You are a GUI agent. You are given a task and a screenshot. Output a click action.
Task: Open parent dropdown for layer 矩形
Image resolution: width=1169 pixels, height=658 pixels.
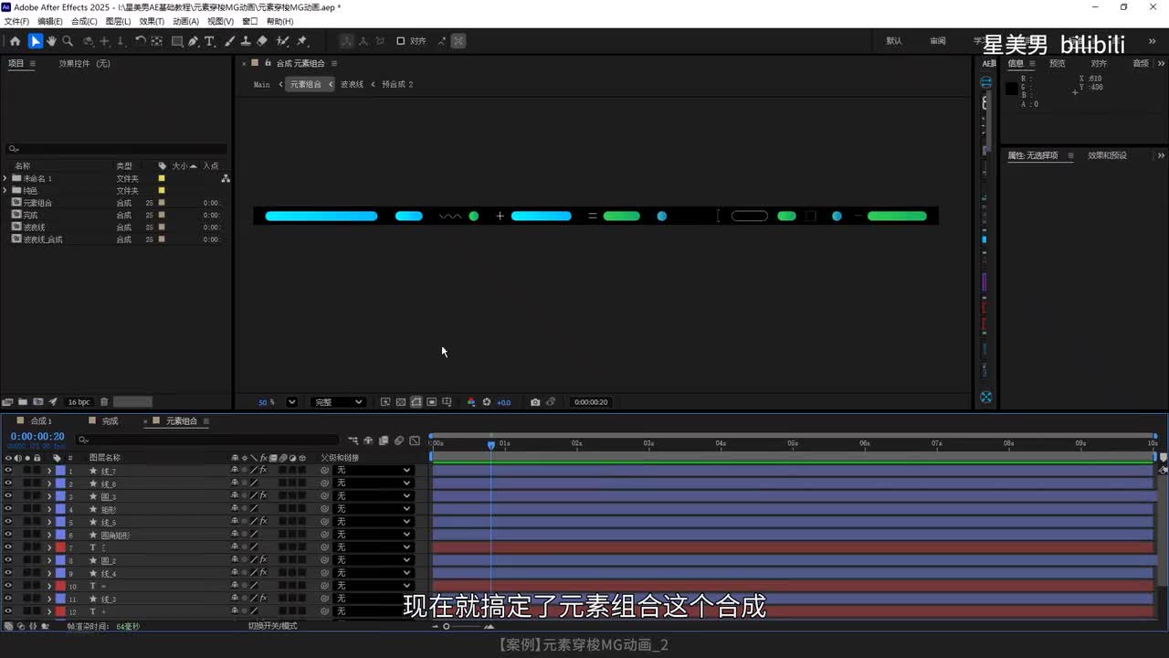click(x=374, y=509)
